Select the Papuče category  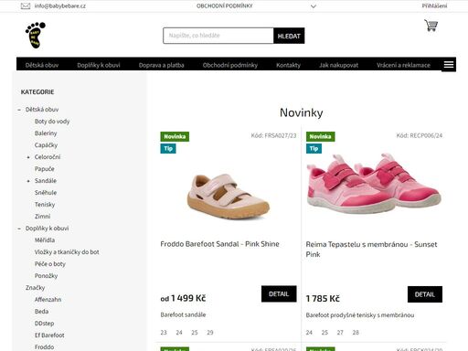click(45, 169)
